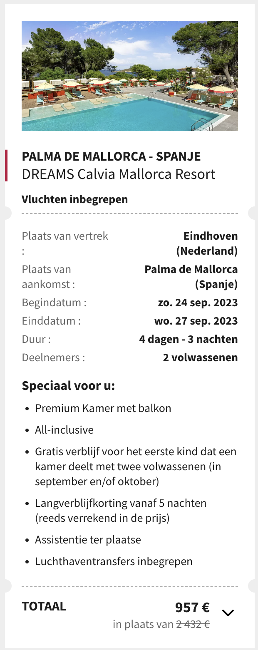Click the Langverblijfkorting vanaf 5 nachten item

click(121, 511)
